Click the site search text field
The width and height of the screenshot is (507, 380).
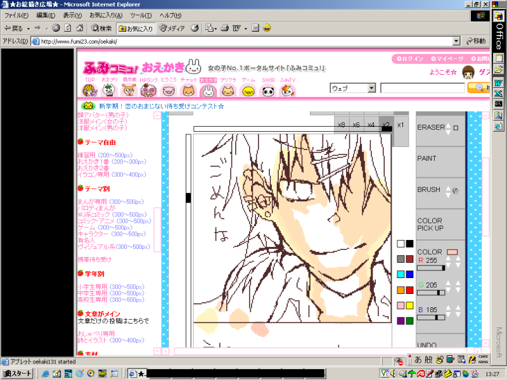pos(423,88)
